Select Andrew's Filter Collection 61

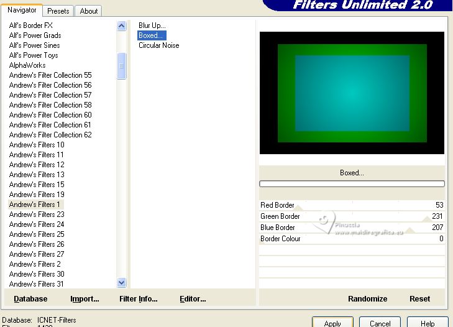point(50,125)
